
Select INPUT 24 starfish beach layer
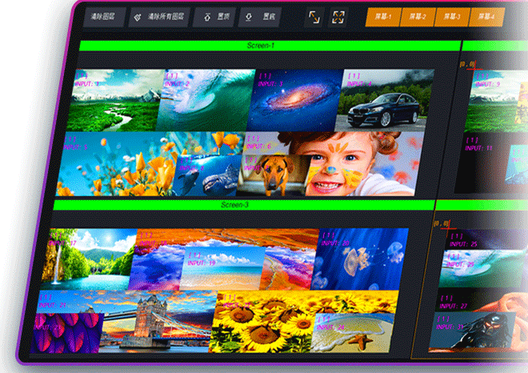(x=352, y=334)
